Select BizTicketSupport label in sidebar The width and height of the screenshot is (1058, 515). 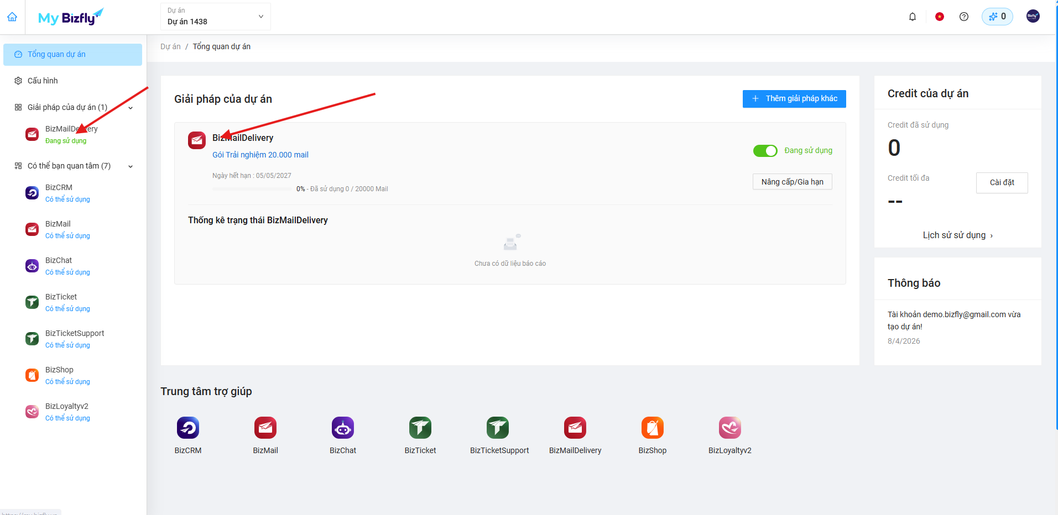75,333
